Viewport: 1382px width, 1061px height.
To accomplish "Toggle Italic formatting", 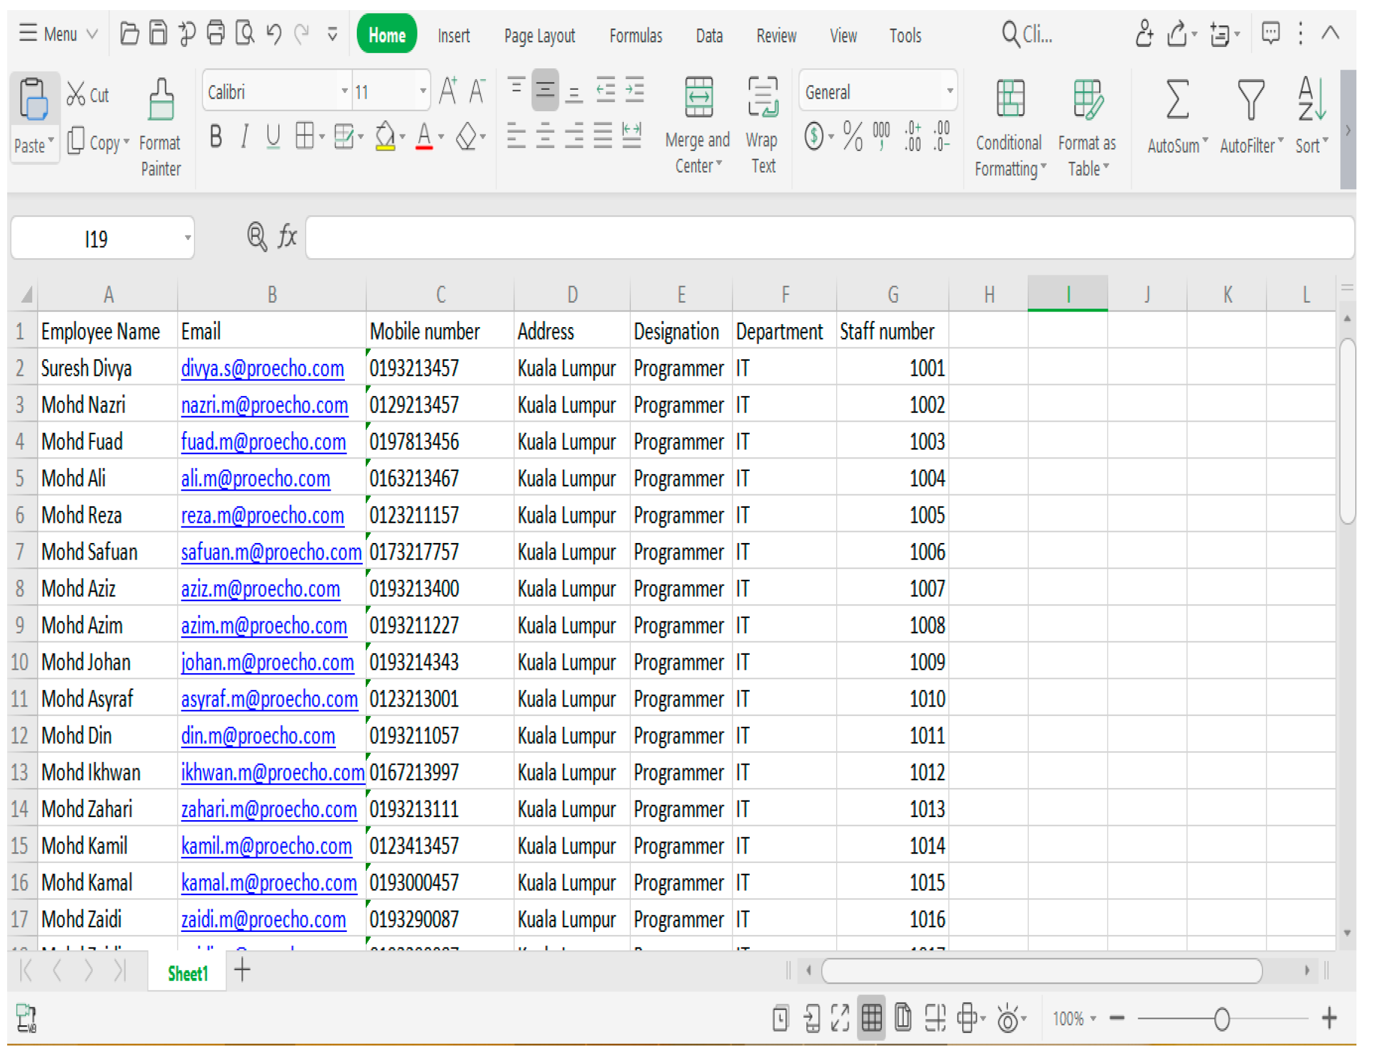I will [x=244, y=136].
